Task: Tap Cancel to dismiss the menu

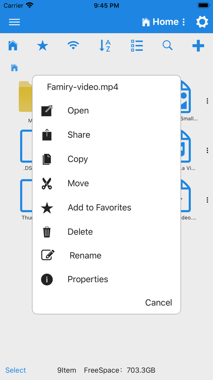Action: coord(159,302)
